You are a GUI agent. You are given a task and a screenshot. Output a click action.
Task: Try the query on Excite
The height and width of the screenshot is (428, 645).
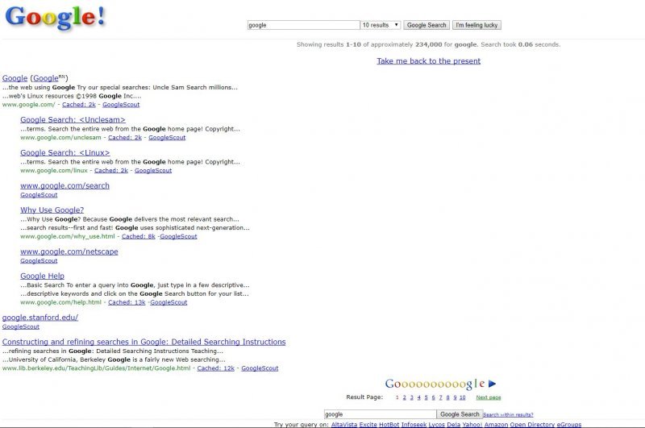click(368, 425)
